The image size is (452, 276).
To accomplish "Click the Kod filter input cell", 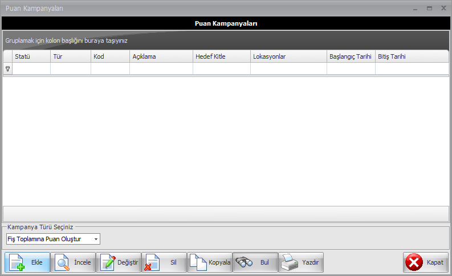I will coord(109,68).
